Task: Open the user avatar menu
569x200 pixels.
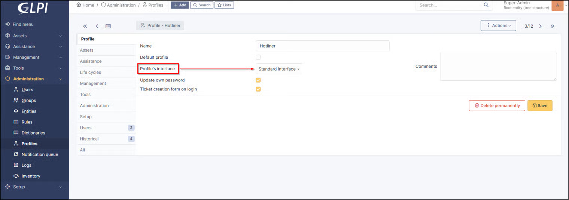Action: (x=557, y=5)
